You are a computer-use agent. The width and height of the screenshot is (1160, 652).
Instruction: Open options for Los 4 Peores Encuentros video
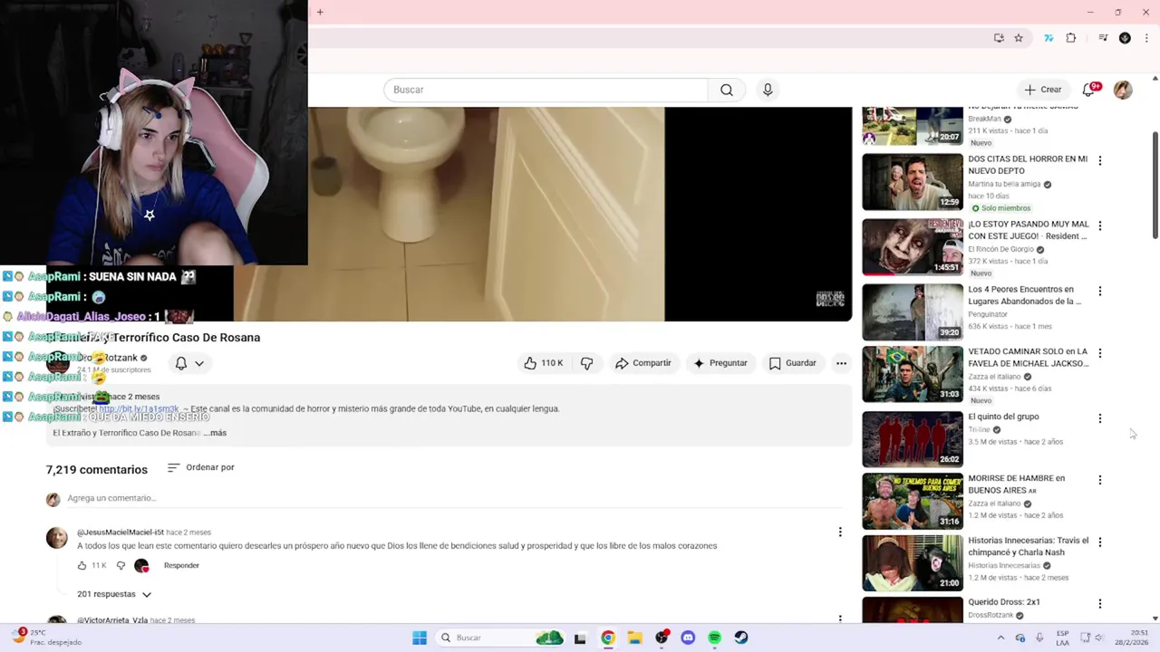click(x=1100, y=291)
